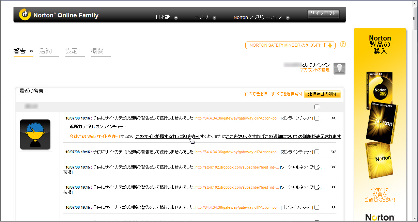Image resolution: width=418 pixels, height=222 pixels.
Task: Click the Norton Online Family logo
Action: (x=59, y=15)
